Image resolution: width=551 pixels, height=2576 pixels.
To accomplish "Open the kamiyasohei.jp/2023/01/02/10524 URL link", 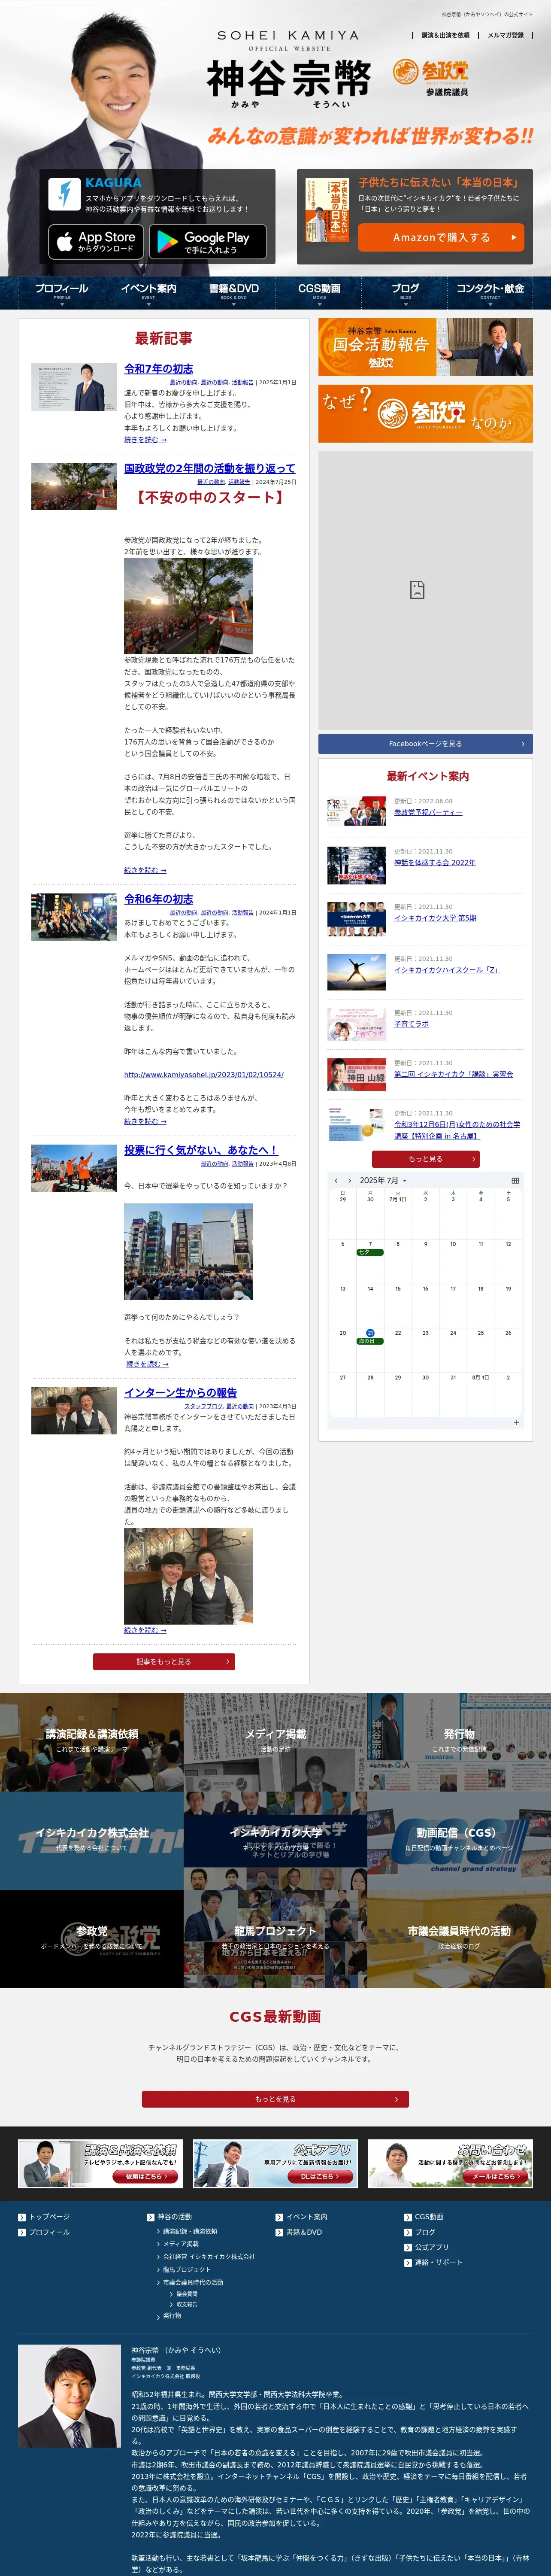I will coord(204,1075).
